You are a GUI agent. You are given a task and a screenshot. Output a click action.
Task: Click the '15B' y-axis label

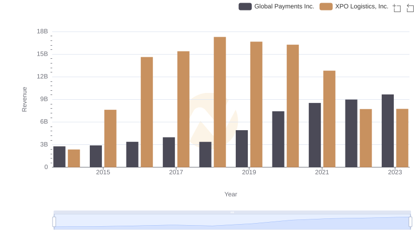[x=43, y=54]
